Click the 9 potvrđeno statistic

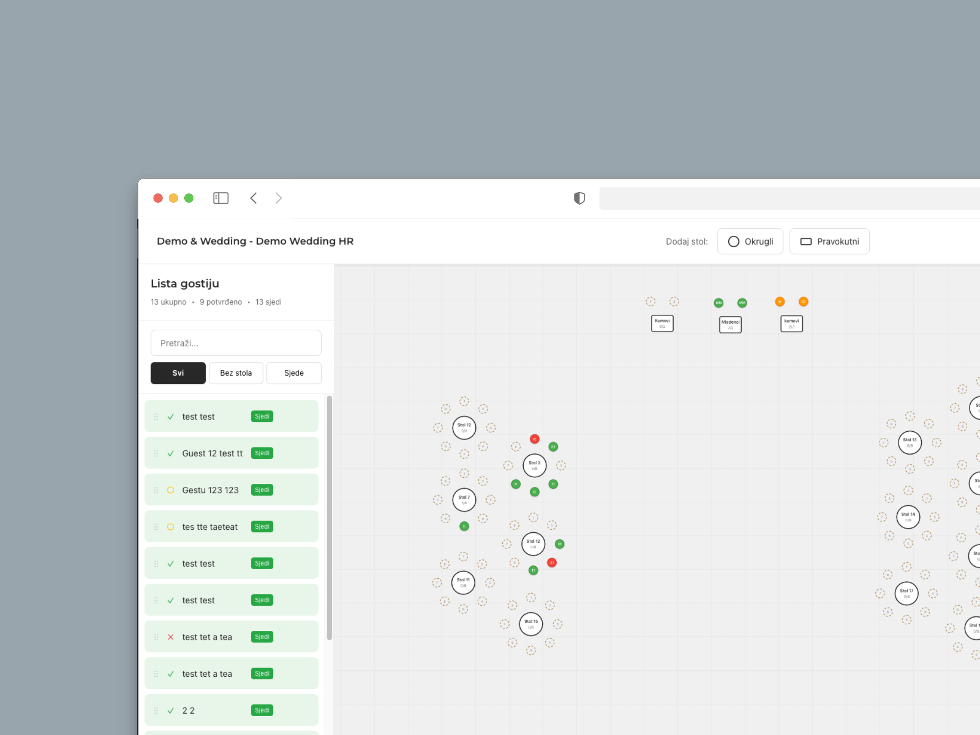coord(220,302)
